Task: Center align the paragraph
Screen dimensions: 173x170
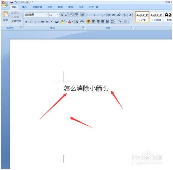Action: pos(93,21)
